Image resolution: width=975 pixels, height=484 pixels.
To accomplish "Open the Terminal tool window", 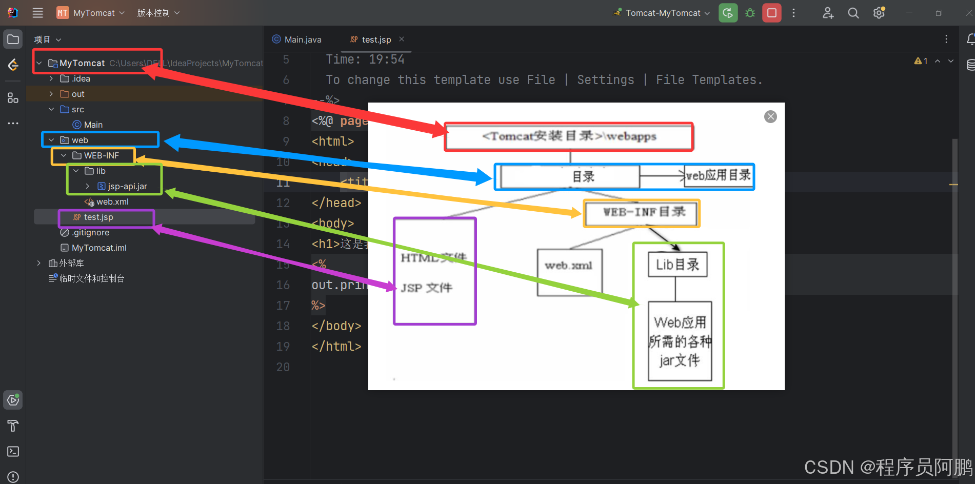I will click(13, 451).
